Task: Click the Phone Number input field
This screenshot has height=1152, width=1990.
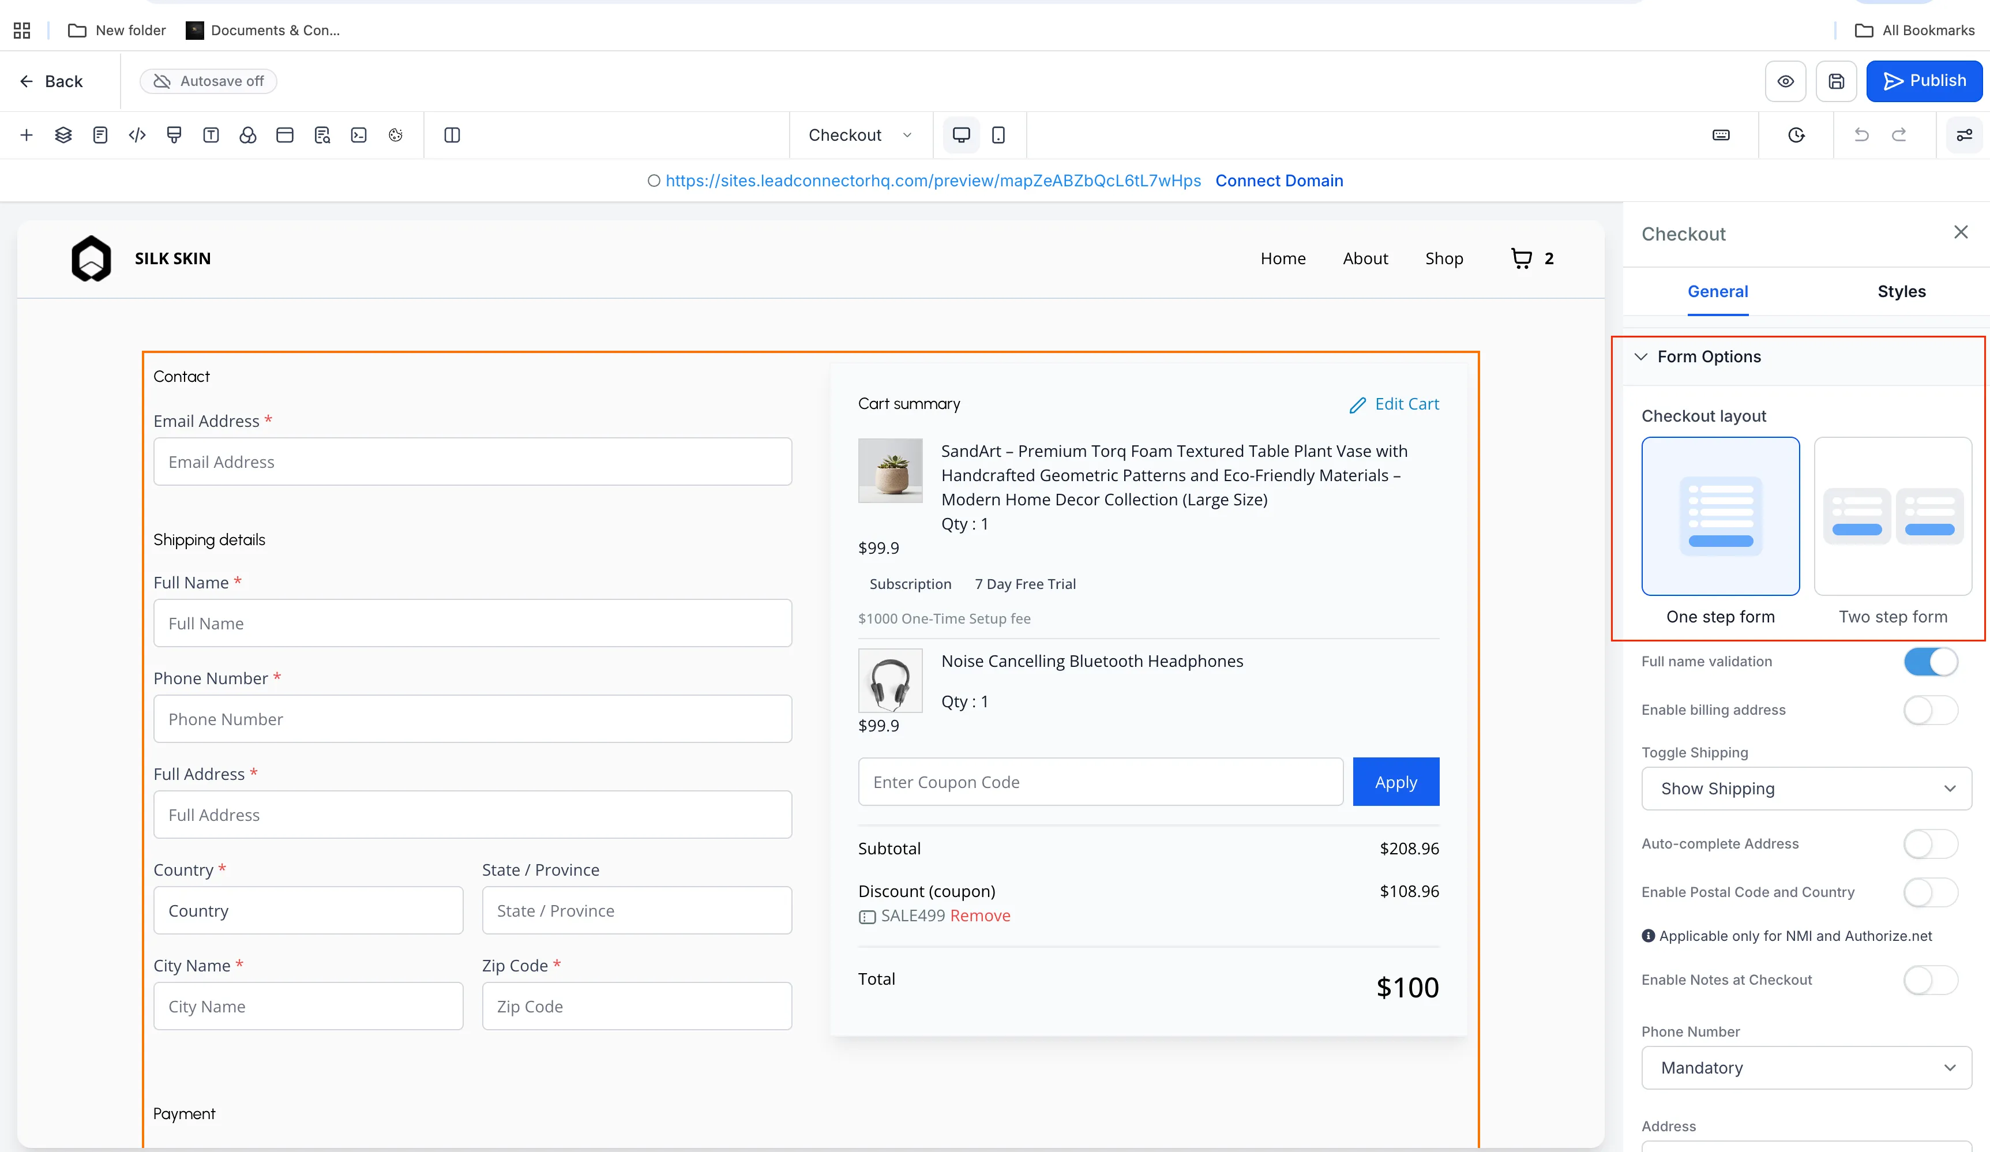Action: click(x=473, y=719)
